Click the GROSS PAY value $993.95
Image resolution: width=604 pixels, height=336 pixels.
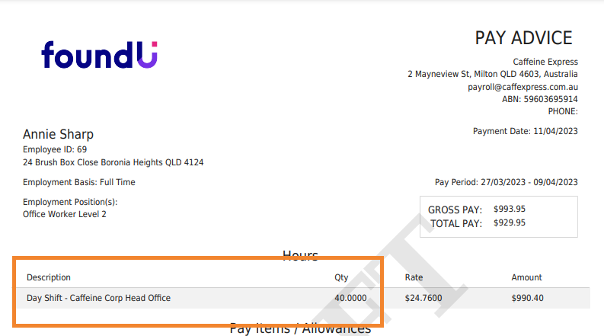pyautogui.click(x=510, y=209)
